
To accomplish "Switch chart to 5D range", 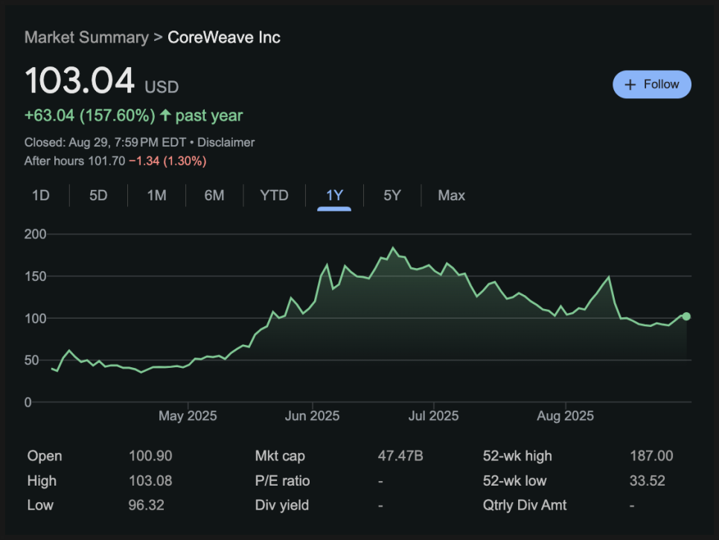I will point(98,195).
